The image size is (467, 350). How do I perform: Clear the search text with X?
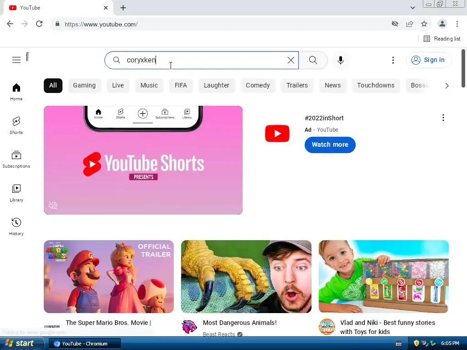(291, 60)
